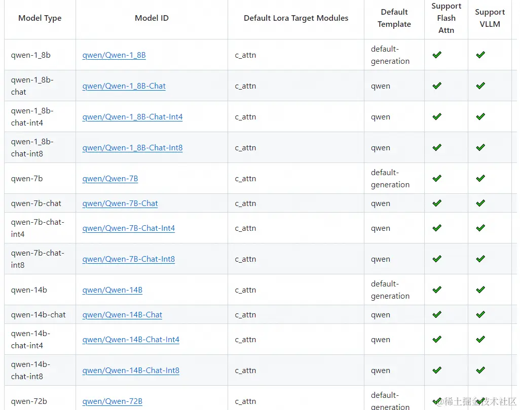Click VLLM checkmark in qwen-14b-chat-int8 row
Screen dimensions: 520x410
[x=480, y=370]
